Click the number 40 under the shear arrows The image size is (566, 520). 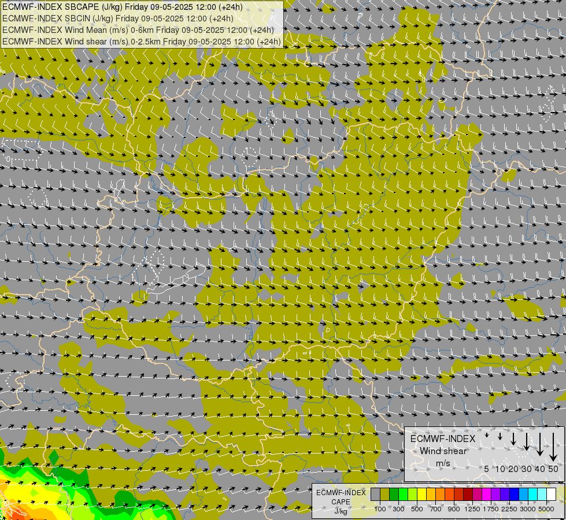[x=540, y=469]
